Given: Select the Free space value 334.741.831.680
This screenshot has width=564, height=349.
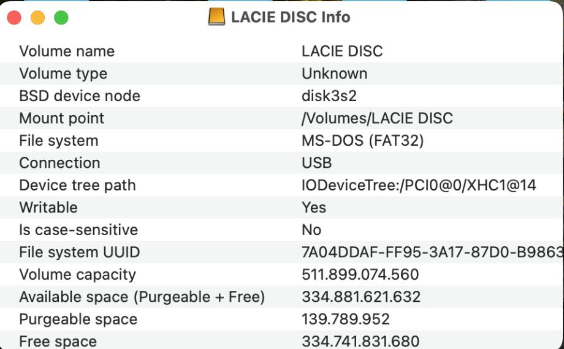Looking at the screenshot, I should pyautogui.click(x=360, y=341).
